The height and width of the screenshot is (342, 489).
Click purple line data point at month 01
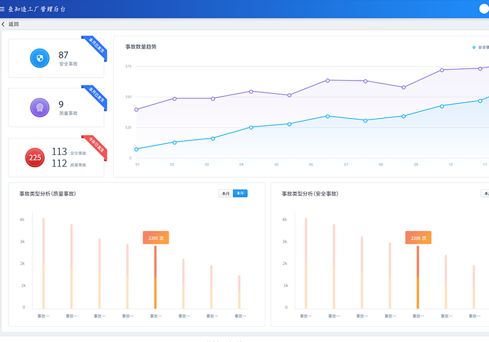pos(136,109)
